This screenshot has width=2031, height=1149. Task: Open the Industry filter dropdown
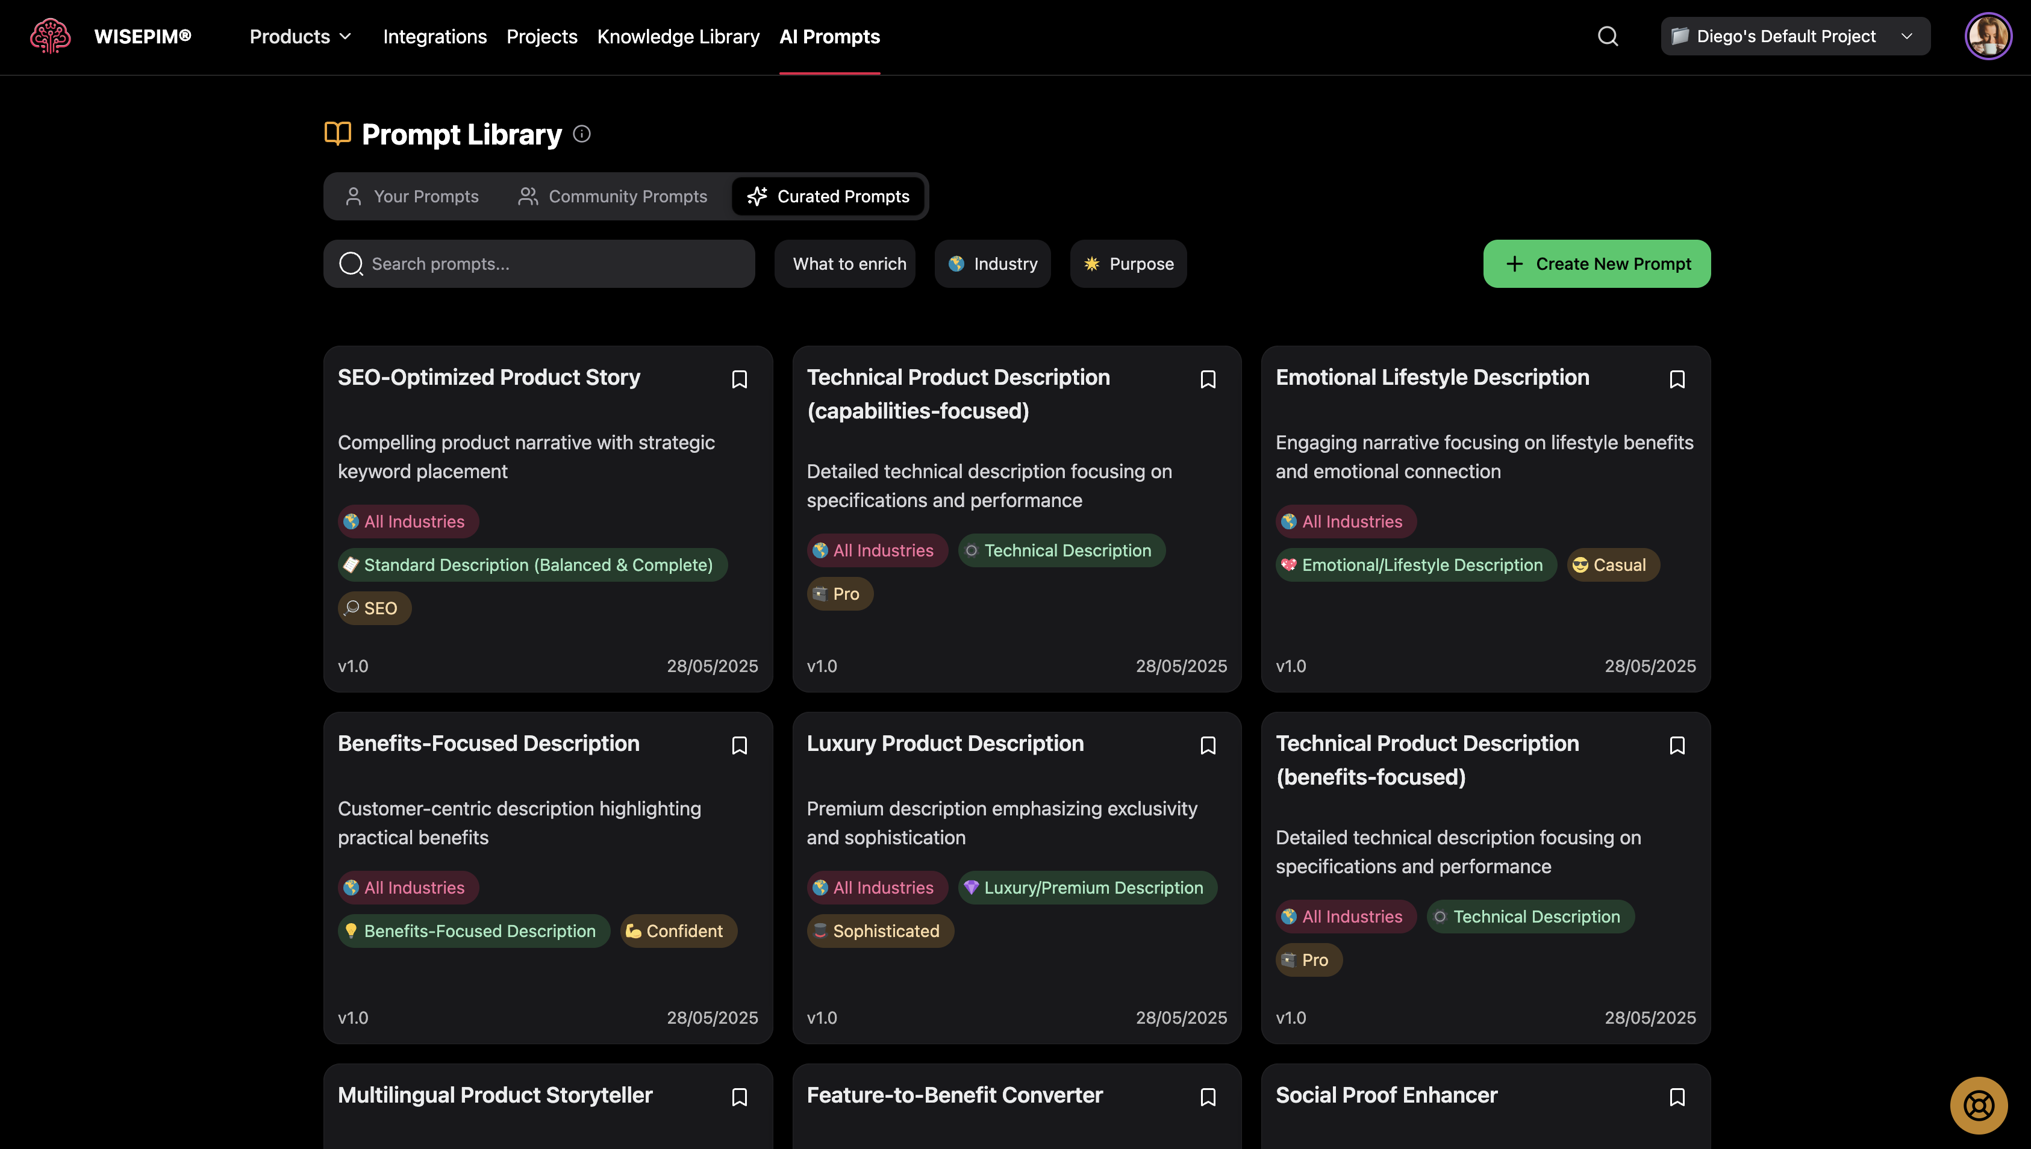click(992, 264)
